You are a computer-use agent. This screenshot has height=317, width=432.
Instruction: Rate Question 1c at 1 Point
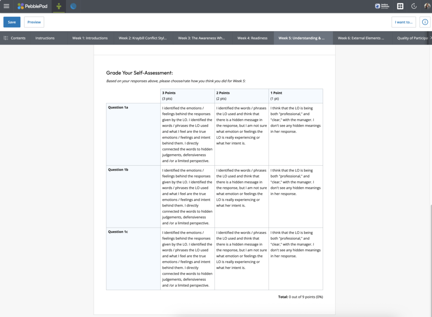coord(296,259)
